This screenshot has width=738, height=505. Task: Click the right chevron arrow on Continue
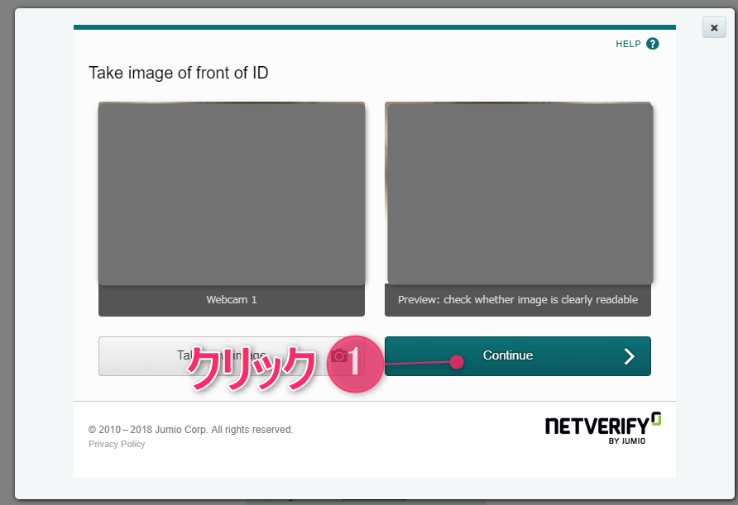[629, 356]
